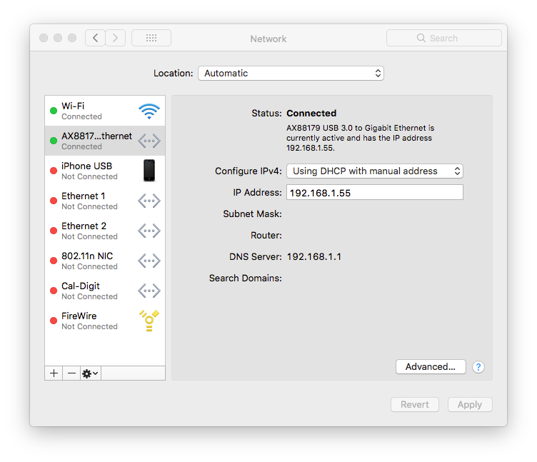Select the Cal-Digit service
Screen dimensions: 537x462
point(105,291)
